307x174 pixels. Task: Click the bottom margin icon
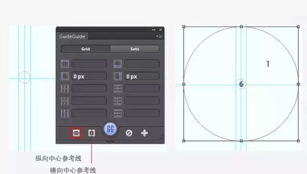pos(118,64)
